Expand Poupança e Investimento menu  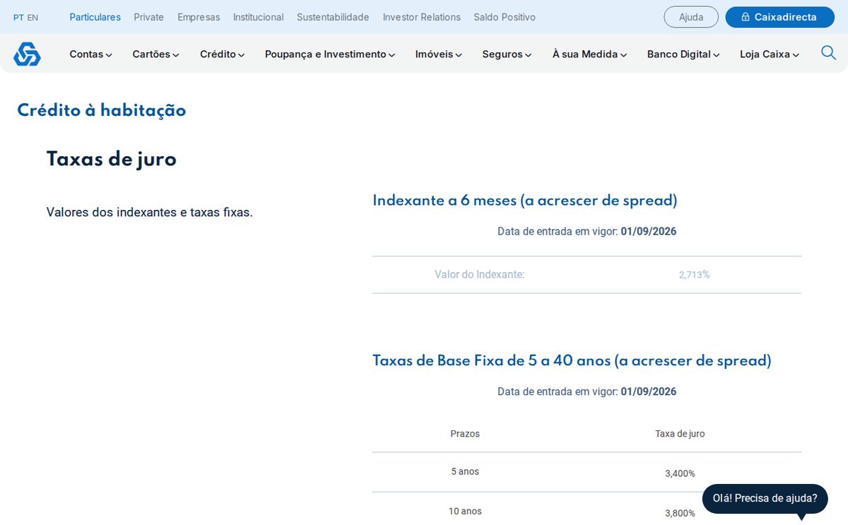[x=330, y=54]
